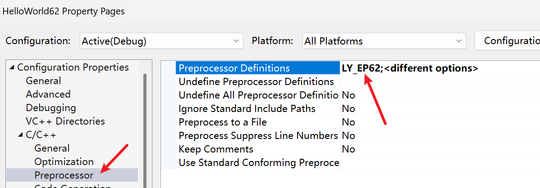540x188 pixels.
Task: Select the Advanced property page
Action: (x=48, y=94)
